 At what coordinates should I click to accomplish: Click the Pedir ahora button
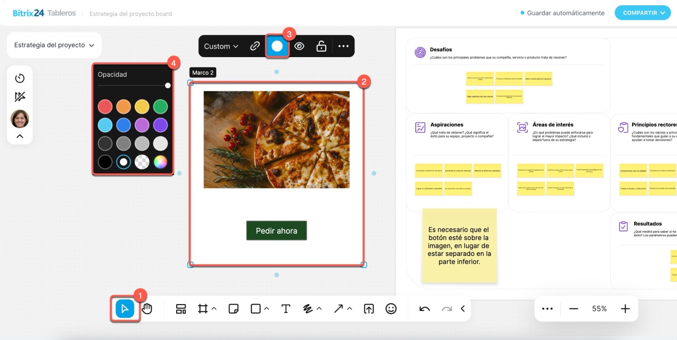(276, 231)
